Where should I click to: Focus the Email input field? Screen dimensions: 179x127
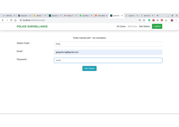(x=108, y=52)
